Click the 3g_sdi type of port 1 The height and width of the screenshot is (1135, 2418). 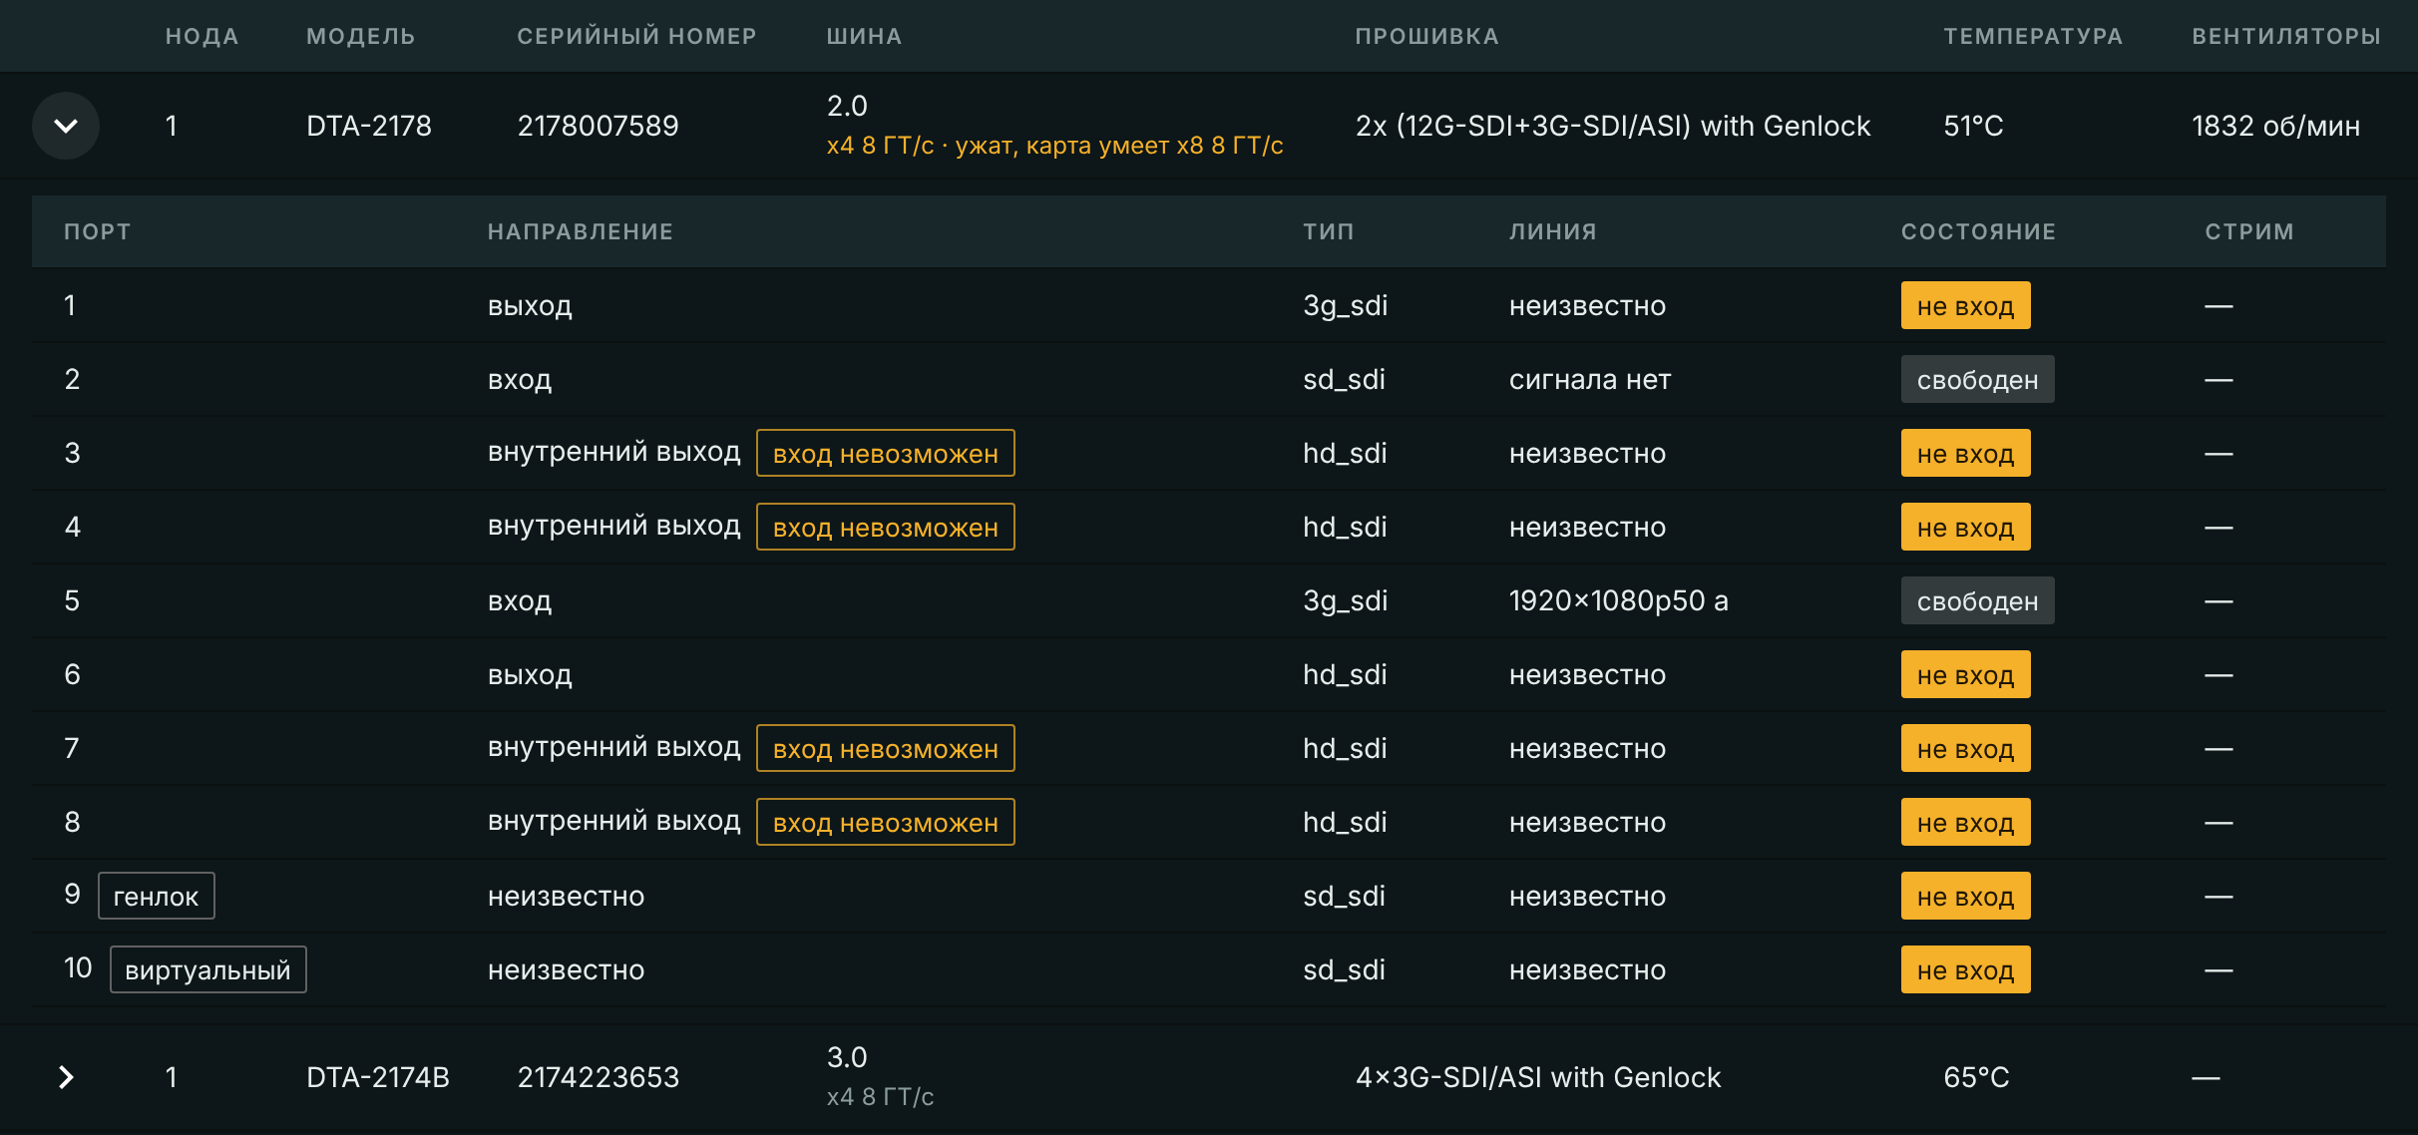coord(1345,305)
